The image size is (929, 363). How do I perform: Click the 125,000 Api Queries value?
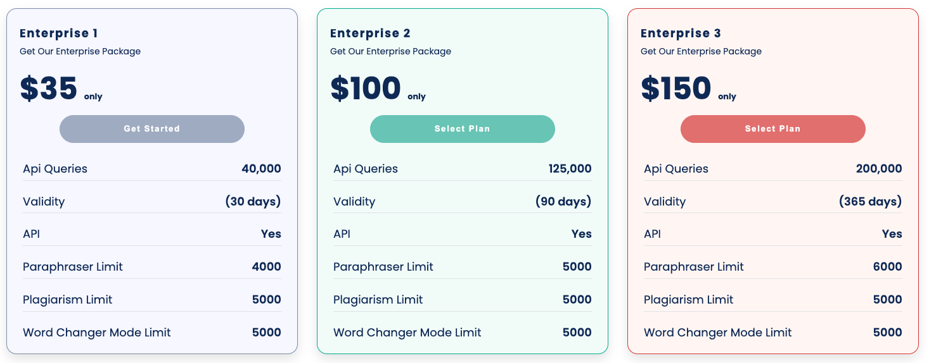coord(570,169)
